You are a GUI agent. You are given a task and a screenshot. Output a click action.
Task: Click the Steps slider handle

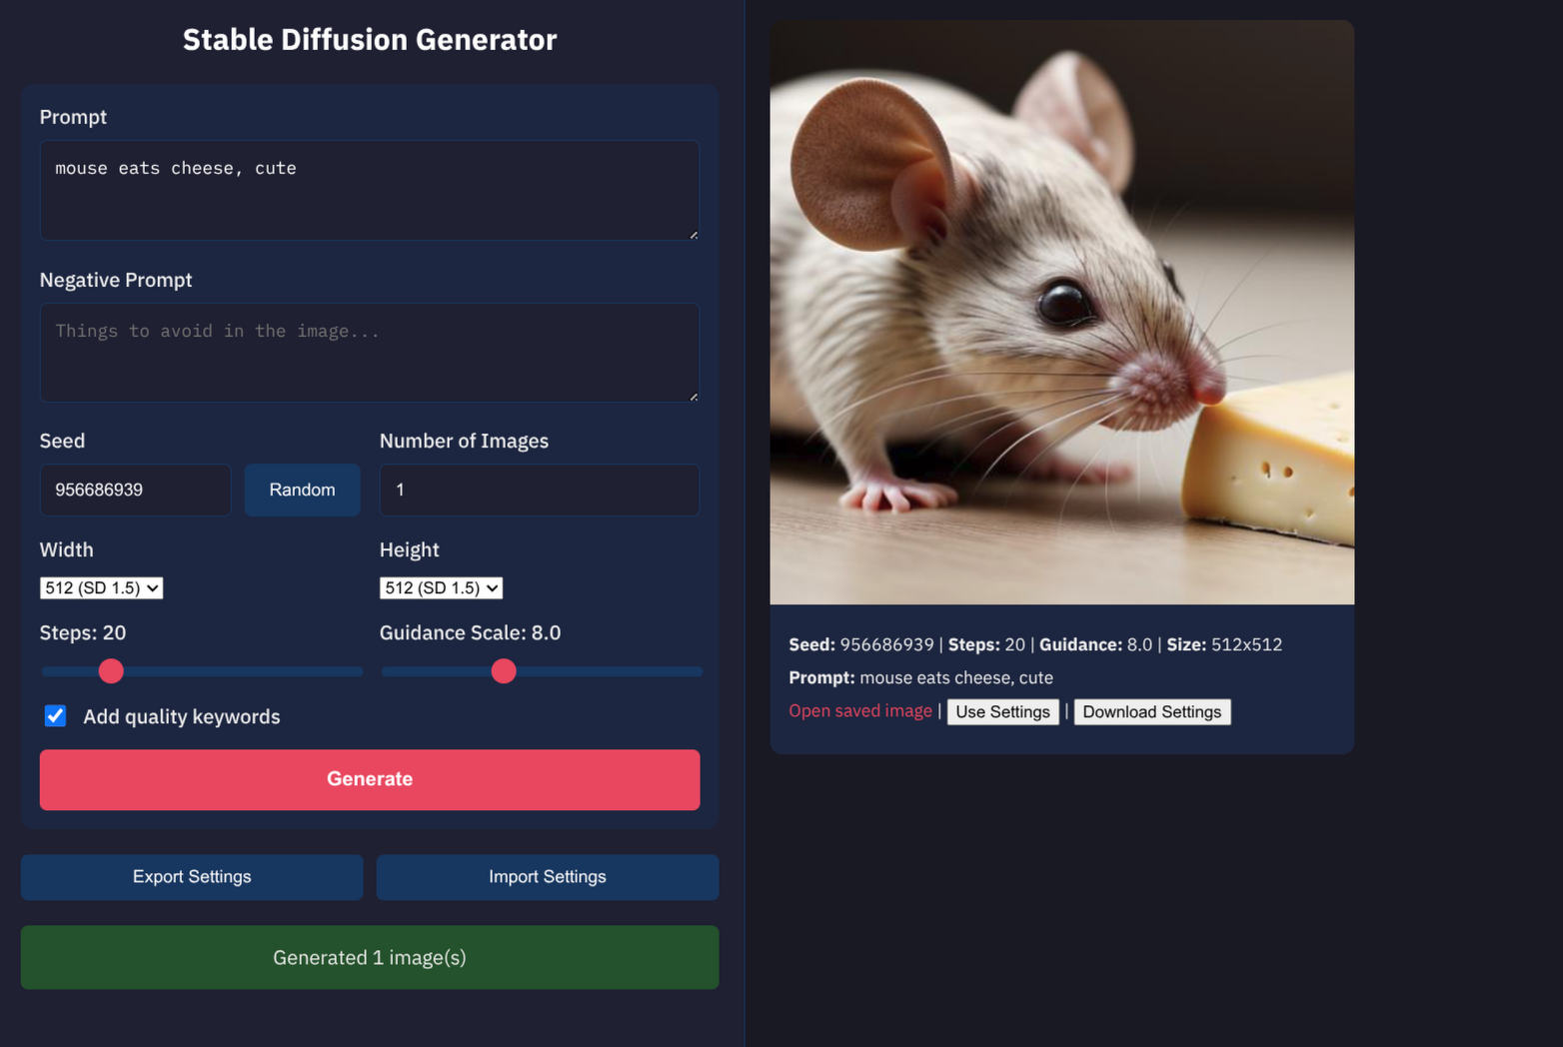tap(111, 671)
